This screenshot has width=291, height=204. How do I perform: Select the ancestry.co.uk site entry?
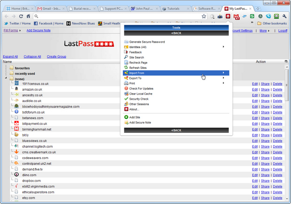32,95
